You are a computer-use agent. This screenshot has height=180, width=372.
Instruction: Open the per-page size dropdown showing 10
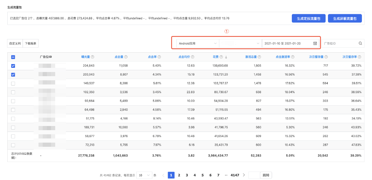pos(144,175)
